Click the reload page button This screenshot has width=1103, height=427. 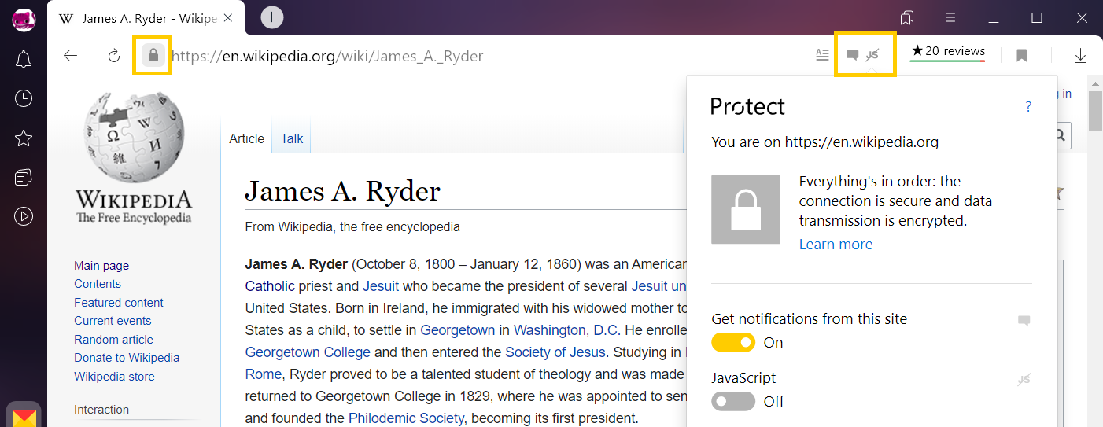click(113, 56)
